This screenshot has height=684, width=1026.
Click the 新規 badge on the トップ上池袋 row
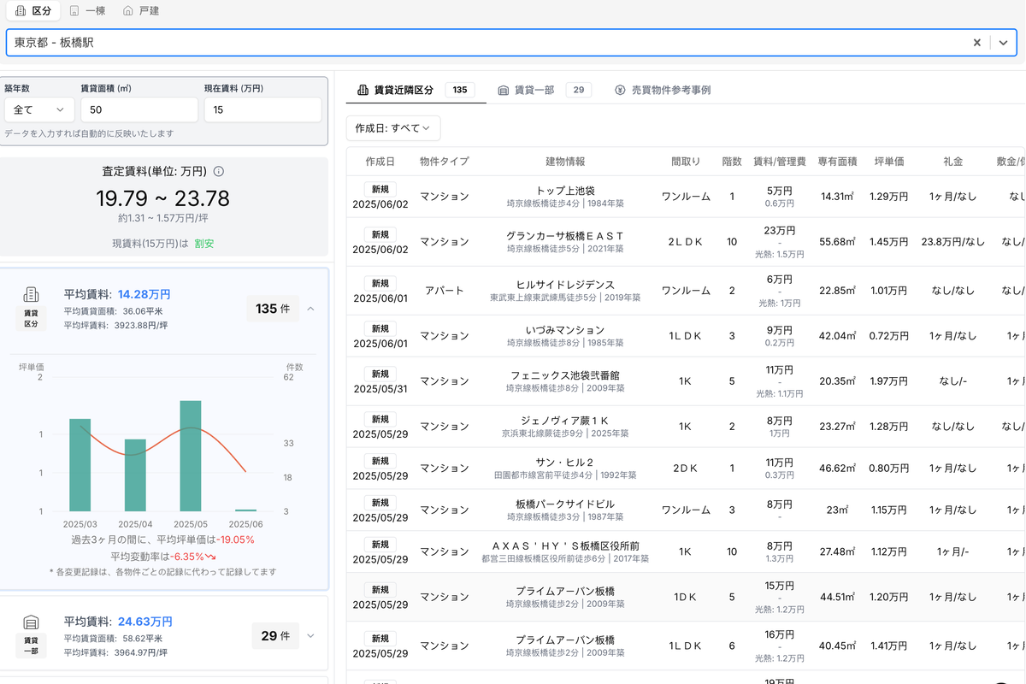[380, 189]
